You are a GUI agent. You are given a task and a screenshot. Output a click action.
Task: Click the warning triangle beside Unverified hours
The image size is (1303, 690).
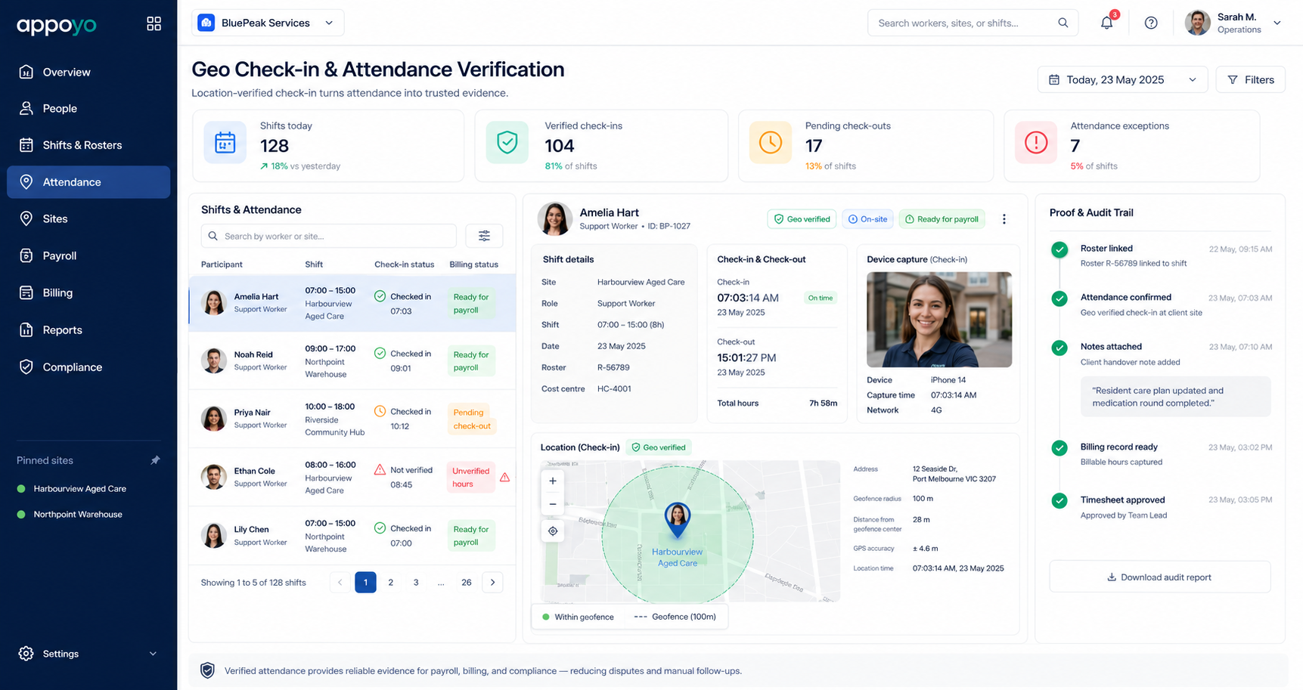pyautogui.click(x=504, y=478)
